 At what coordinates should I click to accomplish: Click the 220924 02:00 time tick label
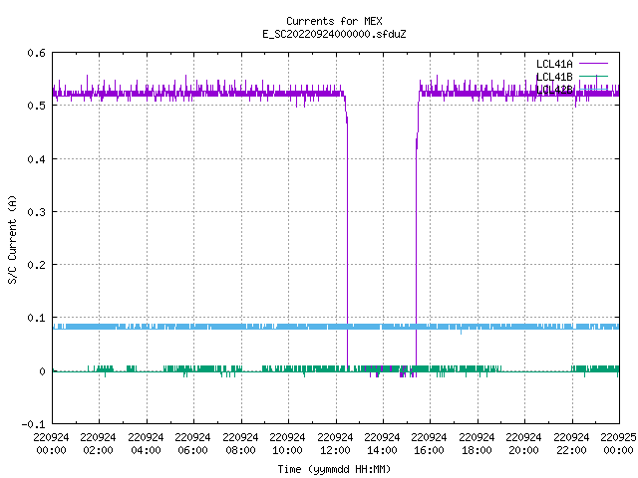click(98, 444)
